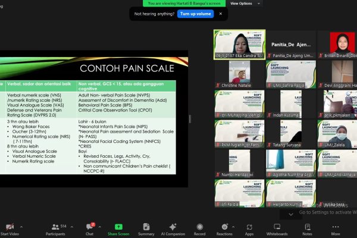Select Agistha Nurhitra's video tile
Screen dimensions: 357x238
291,164
